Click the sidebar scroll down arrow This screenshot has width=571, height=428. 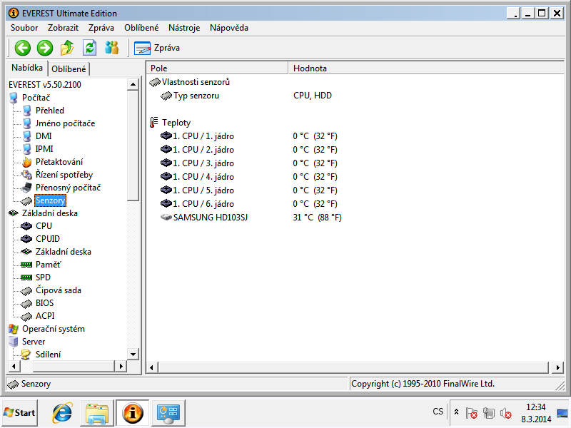coord(133,354)
